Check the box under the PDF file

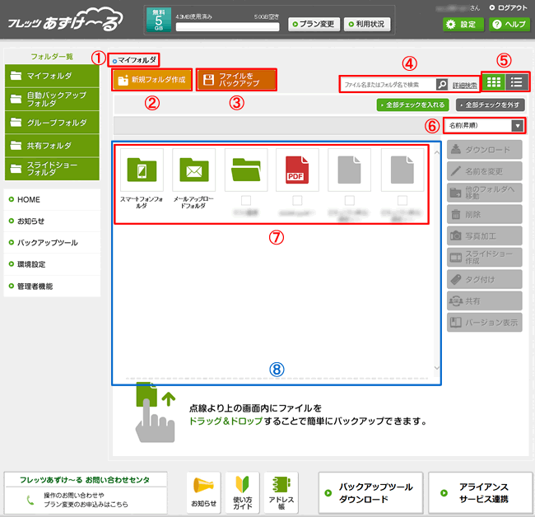point(297,200)
